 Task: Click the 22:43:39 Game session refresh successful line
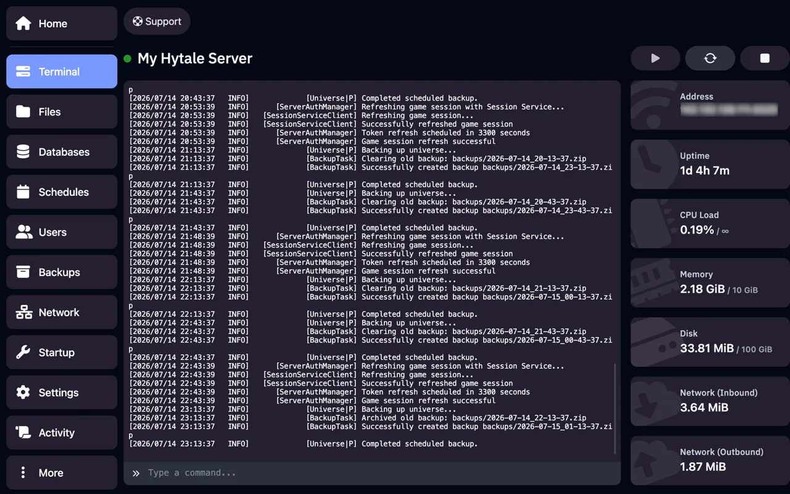click(x=312, y=401)
